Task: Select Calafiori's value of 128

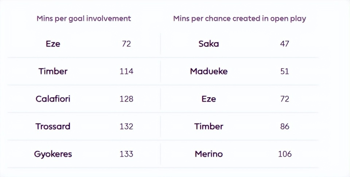Action: click(126, 99)
